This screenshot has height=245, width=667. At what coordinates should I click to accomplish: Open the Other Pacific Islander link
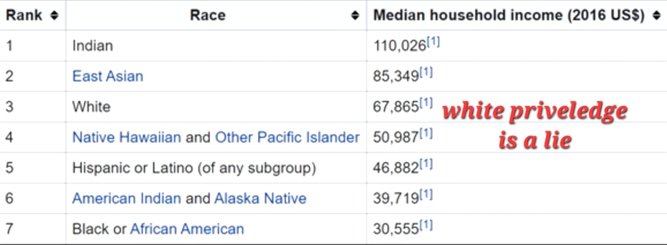(287, 137)
